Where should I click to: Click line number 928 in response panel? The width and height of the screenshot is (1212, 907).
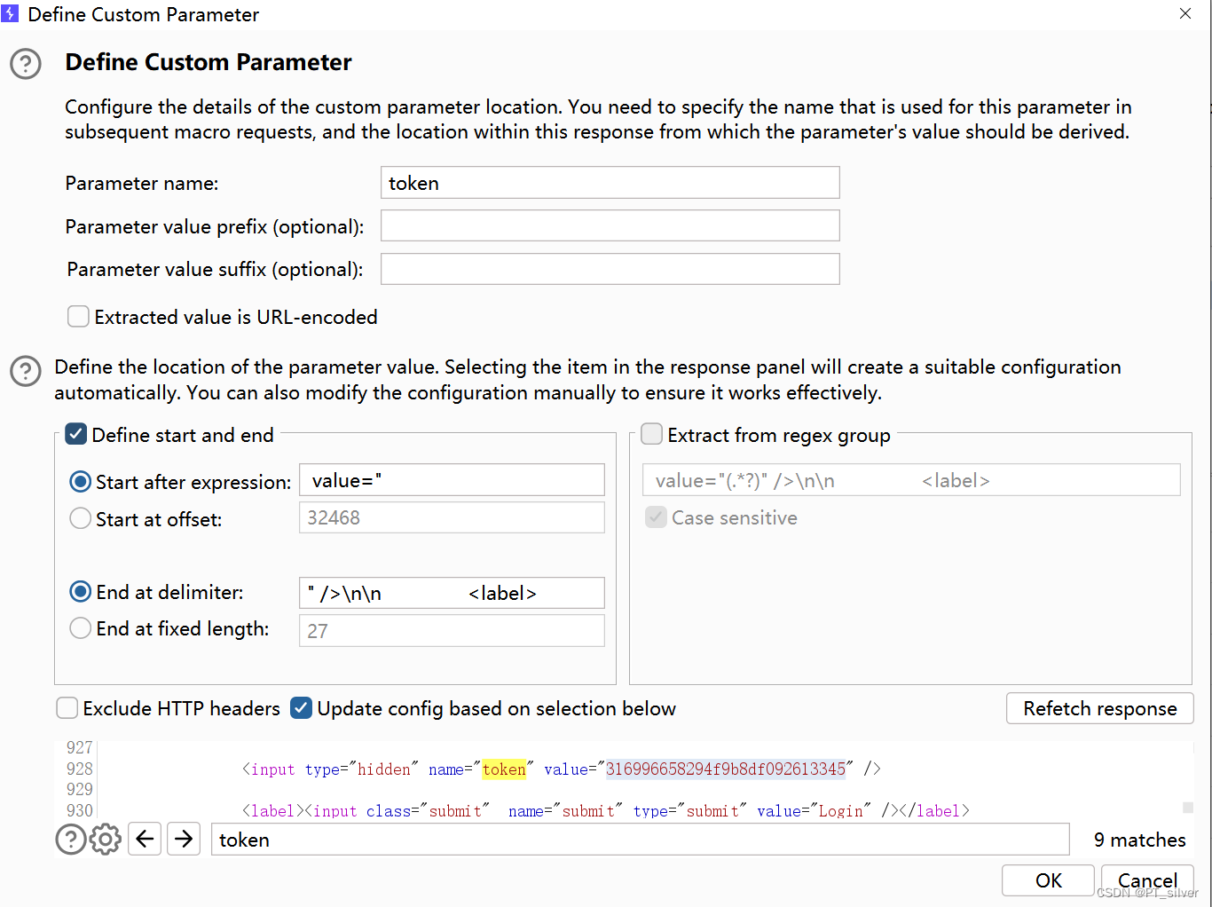80,769
